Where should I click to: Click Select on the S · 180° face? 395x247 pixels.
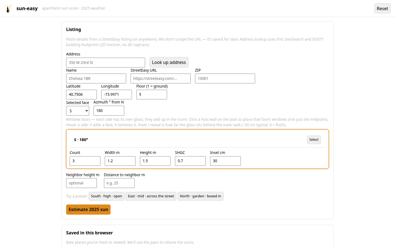314,140
